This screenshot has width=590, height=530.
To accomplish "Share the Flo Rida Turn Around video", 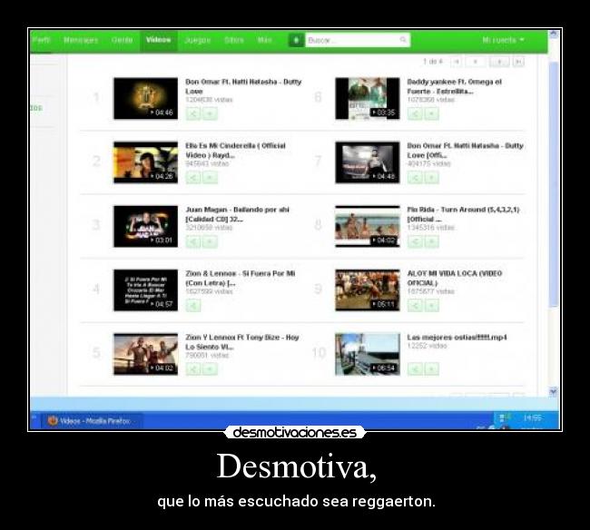I will coord(415,241).
